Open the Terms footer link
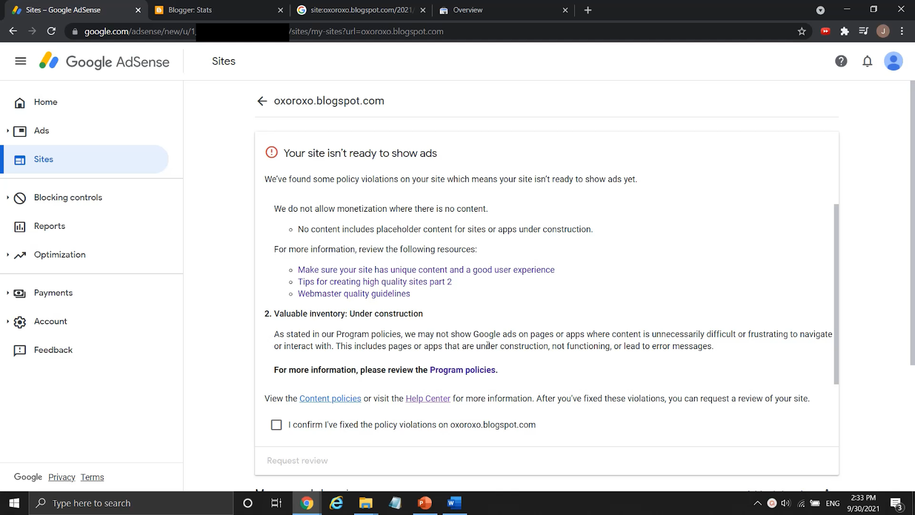Viewport: 915px width, 515px height. 92,478
